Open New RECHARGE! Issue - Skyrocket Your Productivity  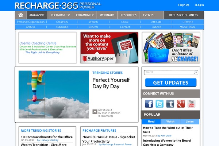click(109, 139)
